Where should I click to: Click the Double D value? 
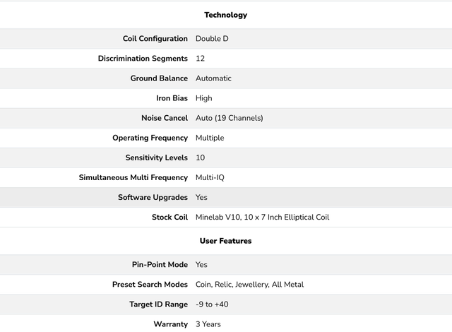(x=212, y=39)
